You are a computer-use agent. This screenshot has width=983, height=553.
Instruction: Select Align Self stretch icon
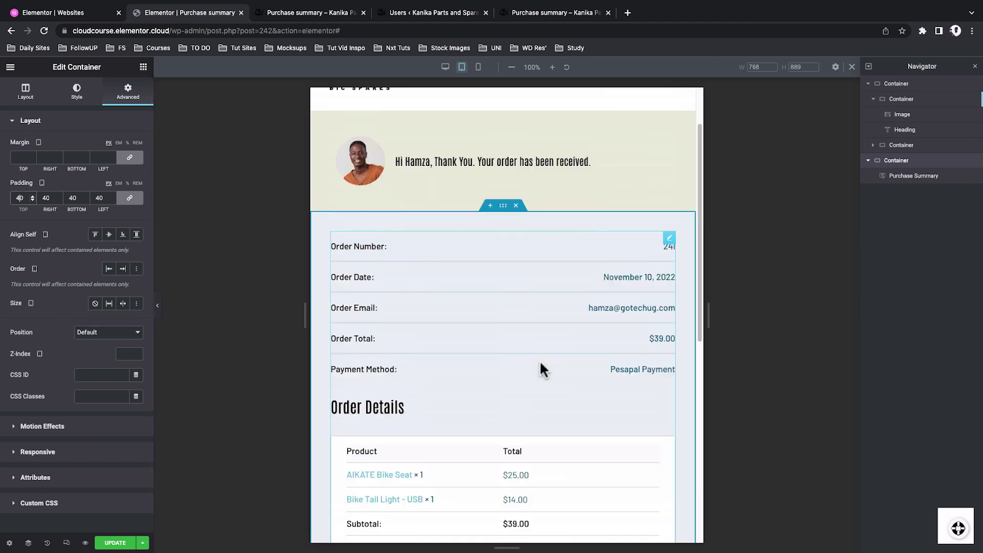(x=136, y=234)
